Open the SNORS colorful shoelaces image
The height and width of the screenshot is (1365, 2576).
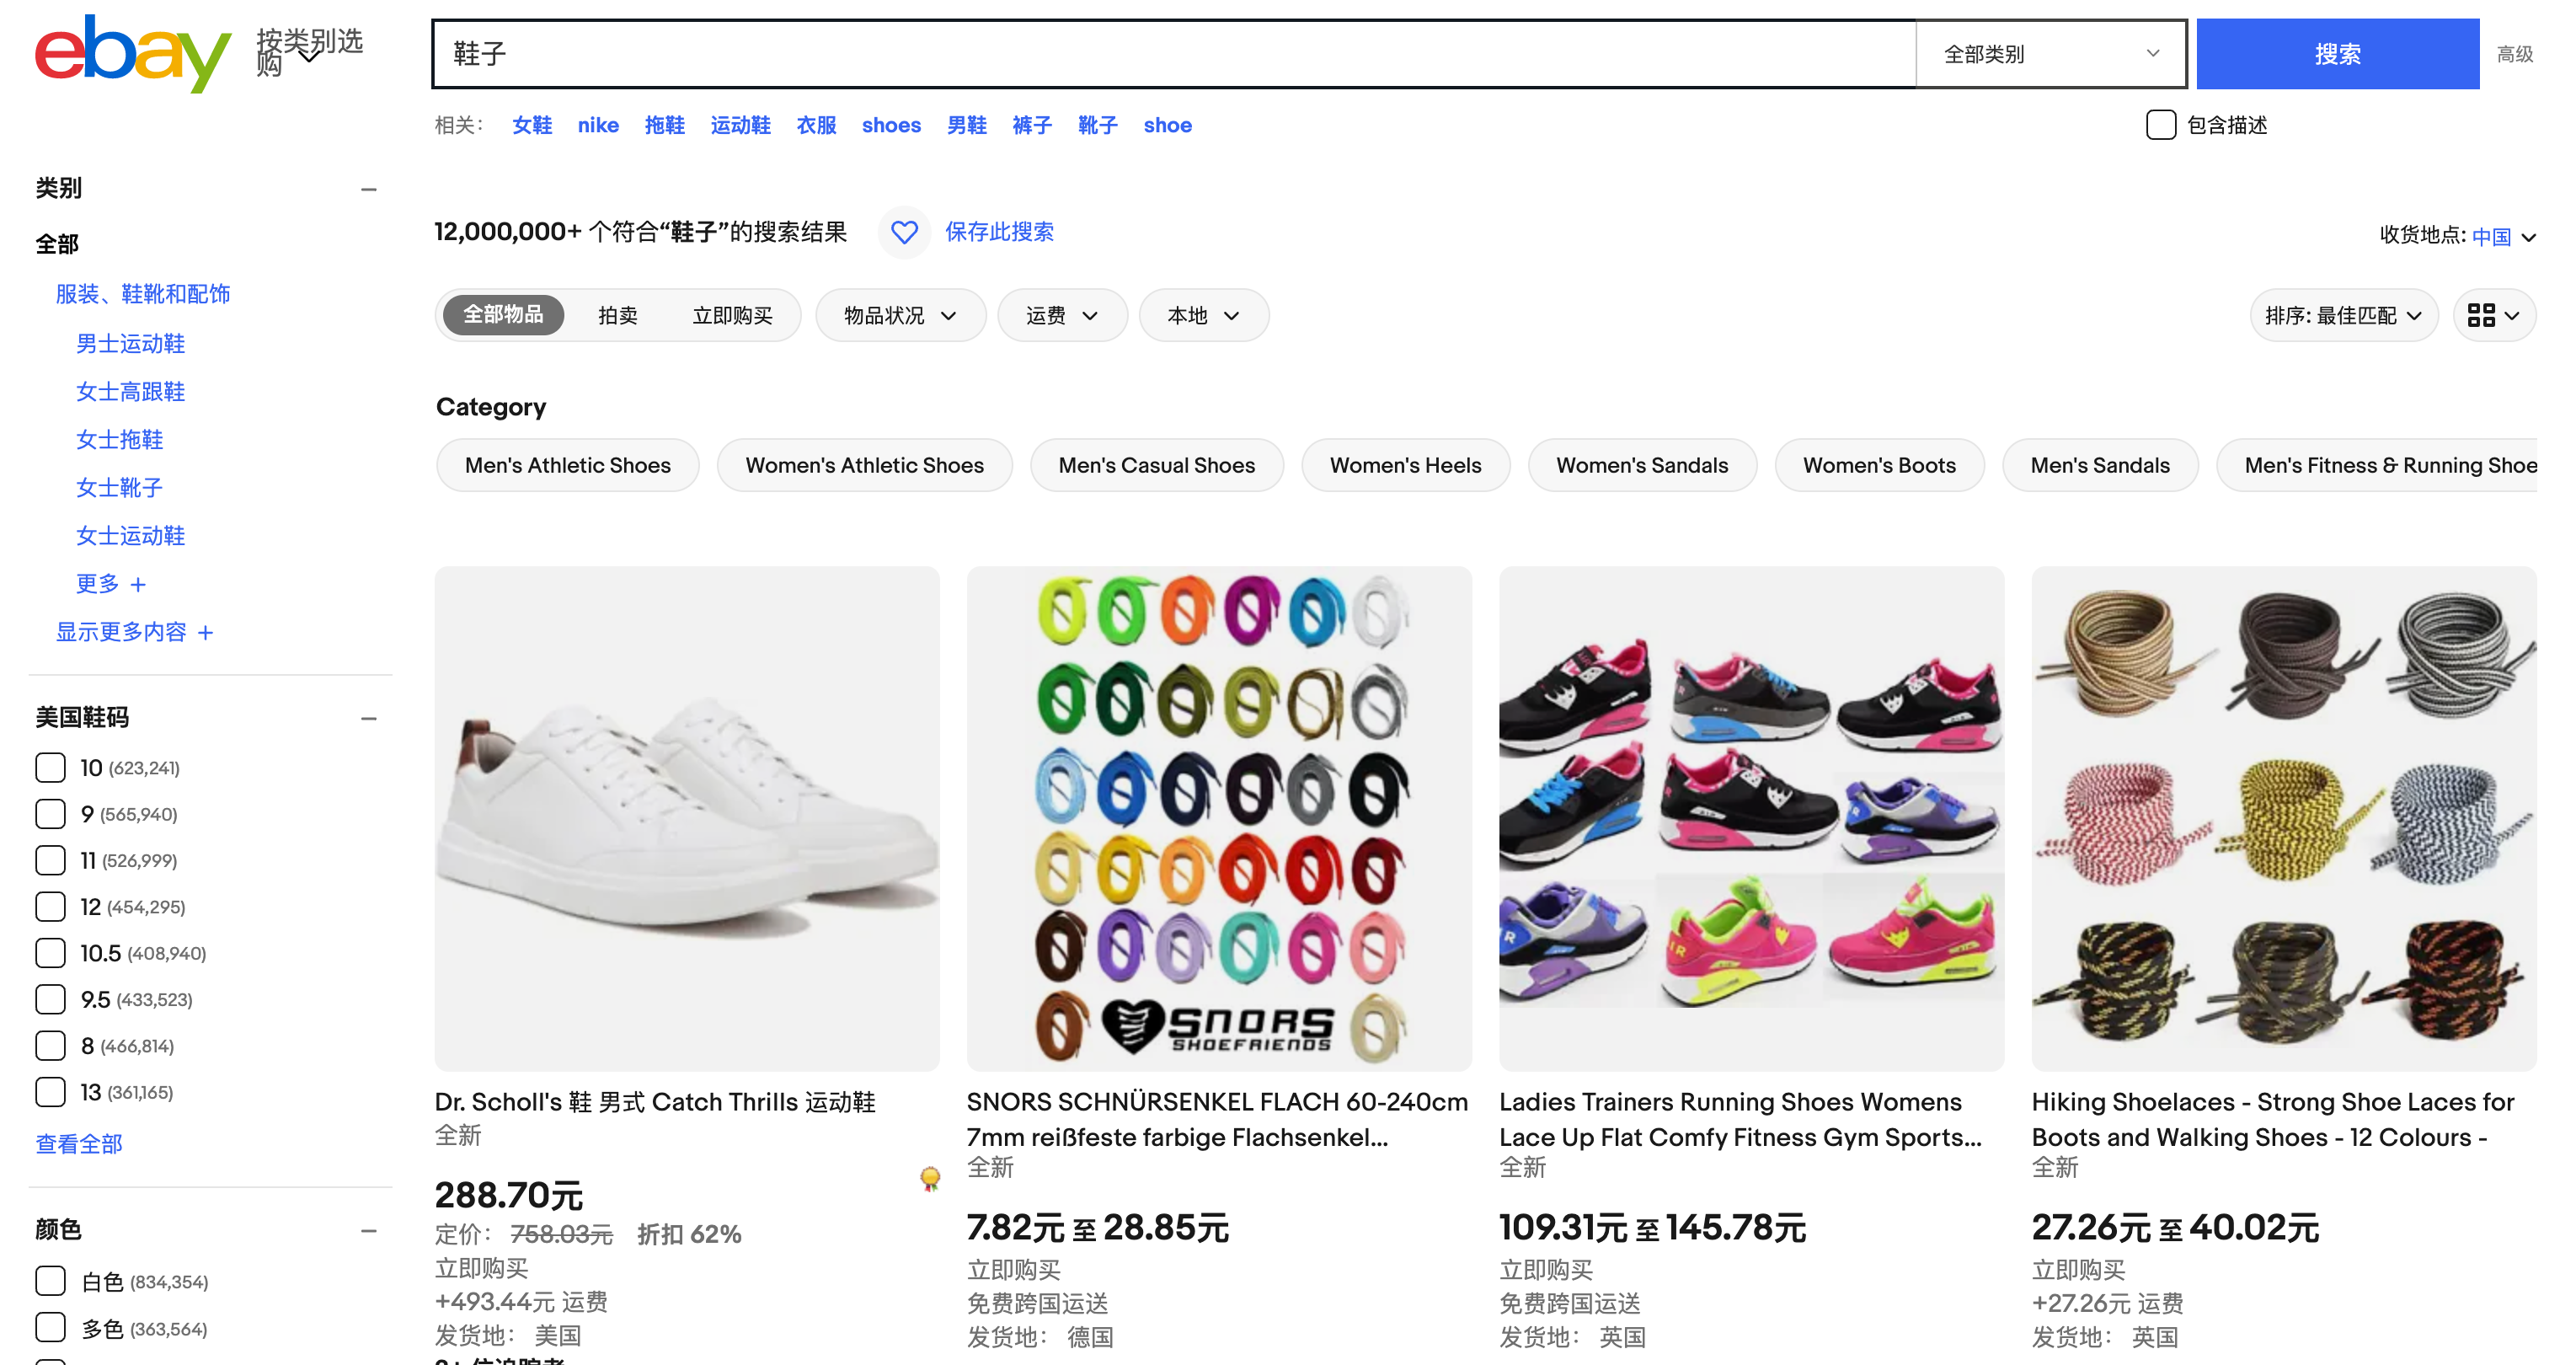click(x=1219, y=819)
